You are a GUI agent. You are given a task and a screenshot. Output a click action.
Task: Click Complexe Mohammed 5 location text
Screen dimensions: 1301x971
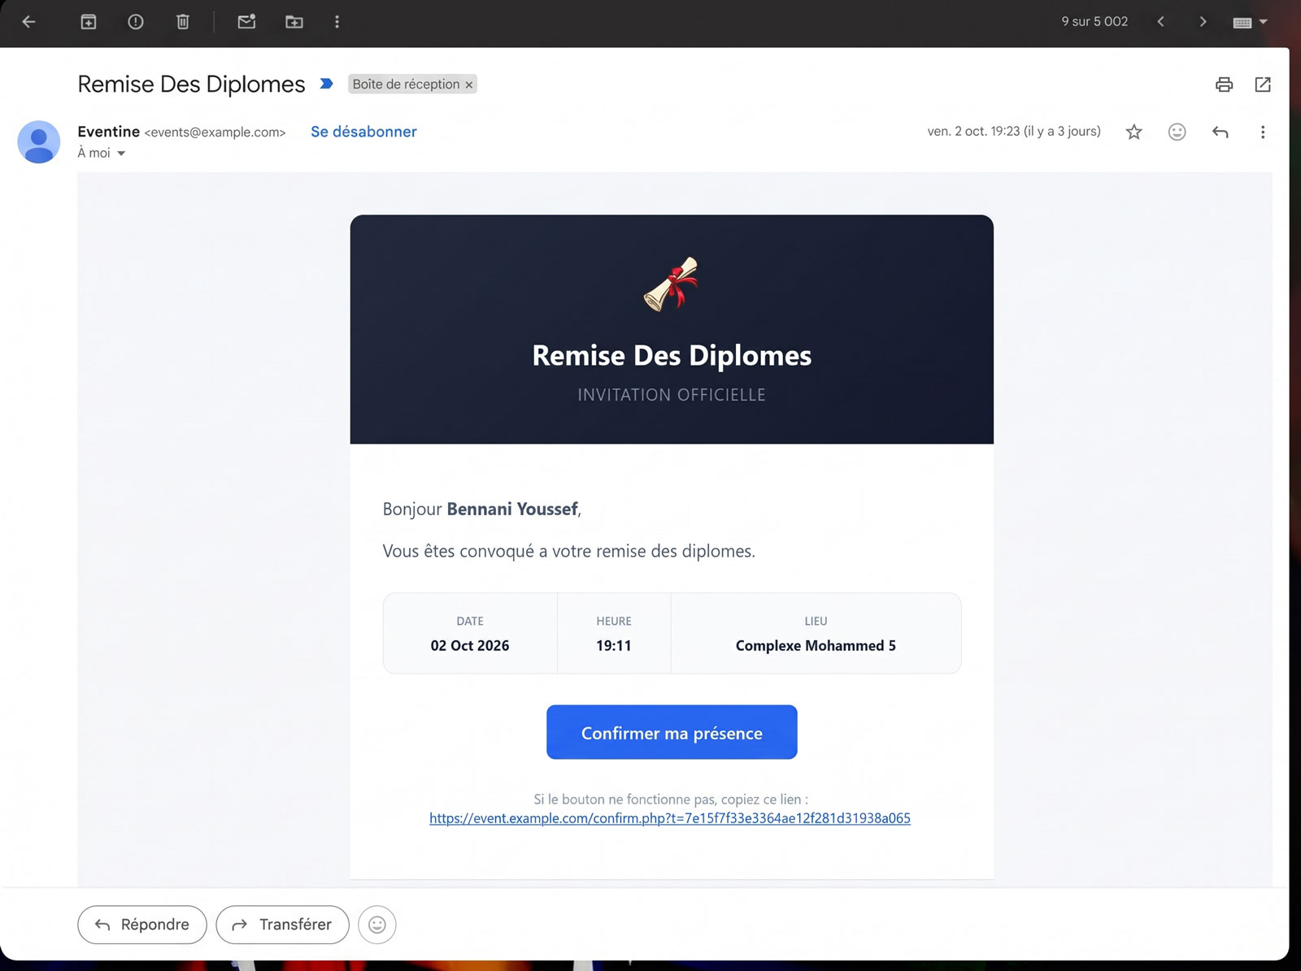click(x=816, y=646)
